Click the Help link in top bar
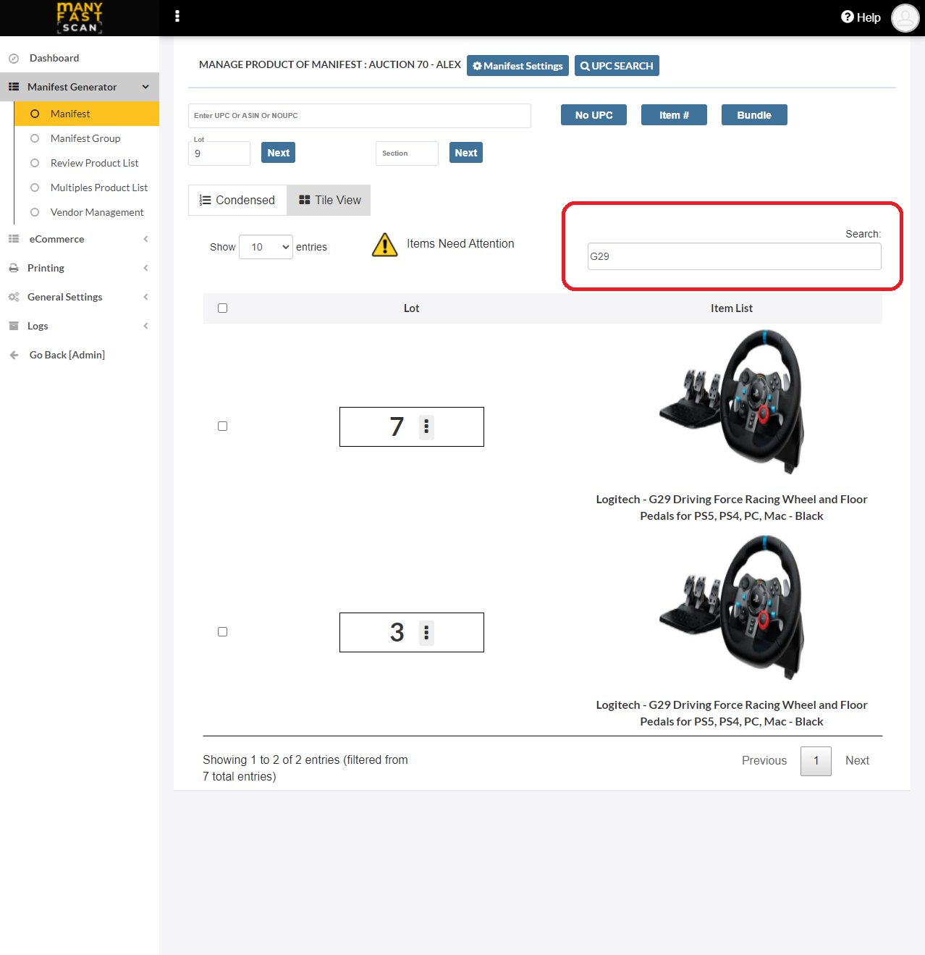This screenshot has height=955, width=925. tap(861, 17)
